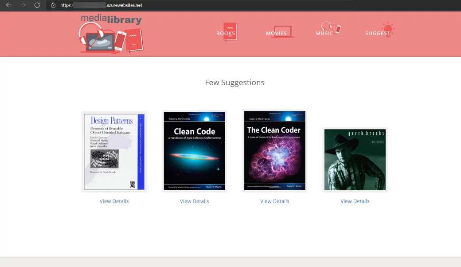This screenshot has height=267, width=461.
Task: View Details for Clean Code
Action: (194, 201)
